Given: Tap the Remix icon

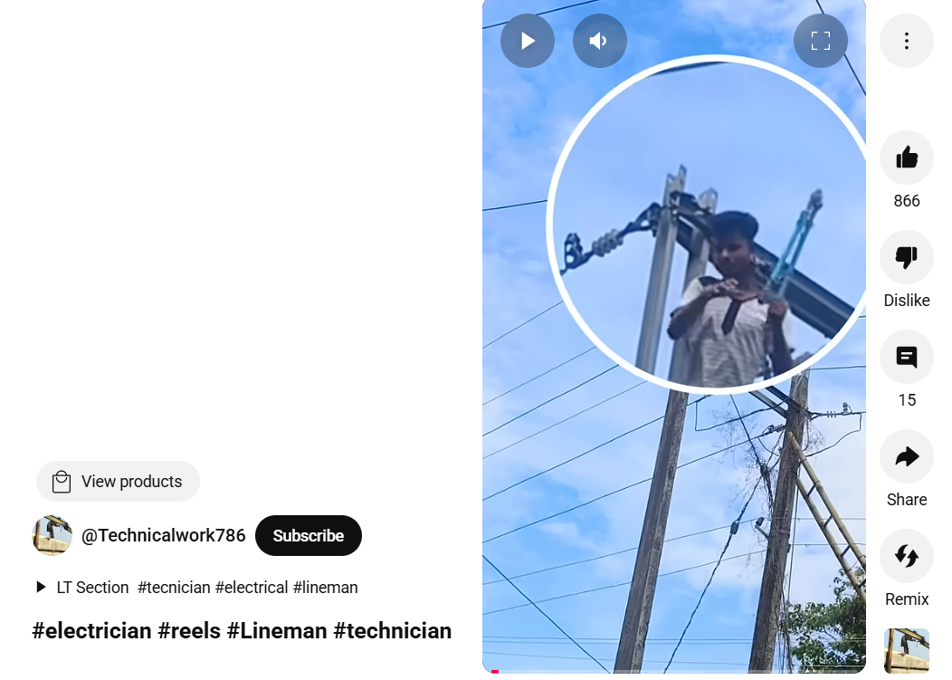Looking at the screenshot, I should [907, 556].
